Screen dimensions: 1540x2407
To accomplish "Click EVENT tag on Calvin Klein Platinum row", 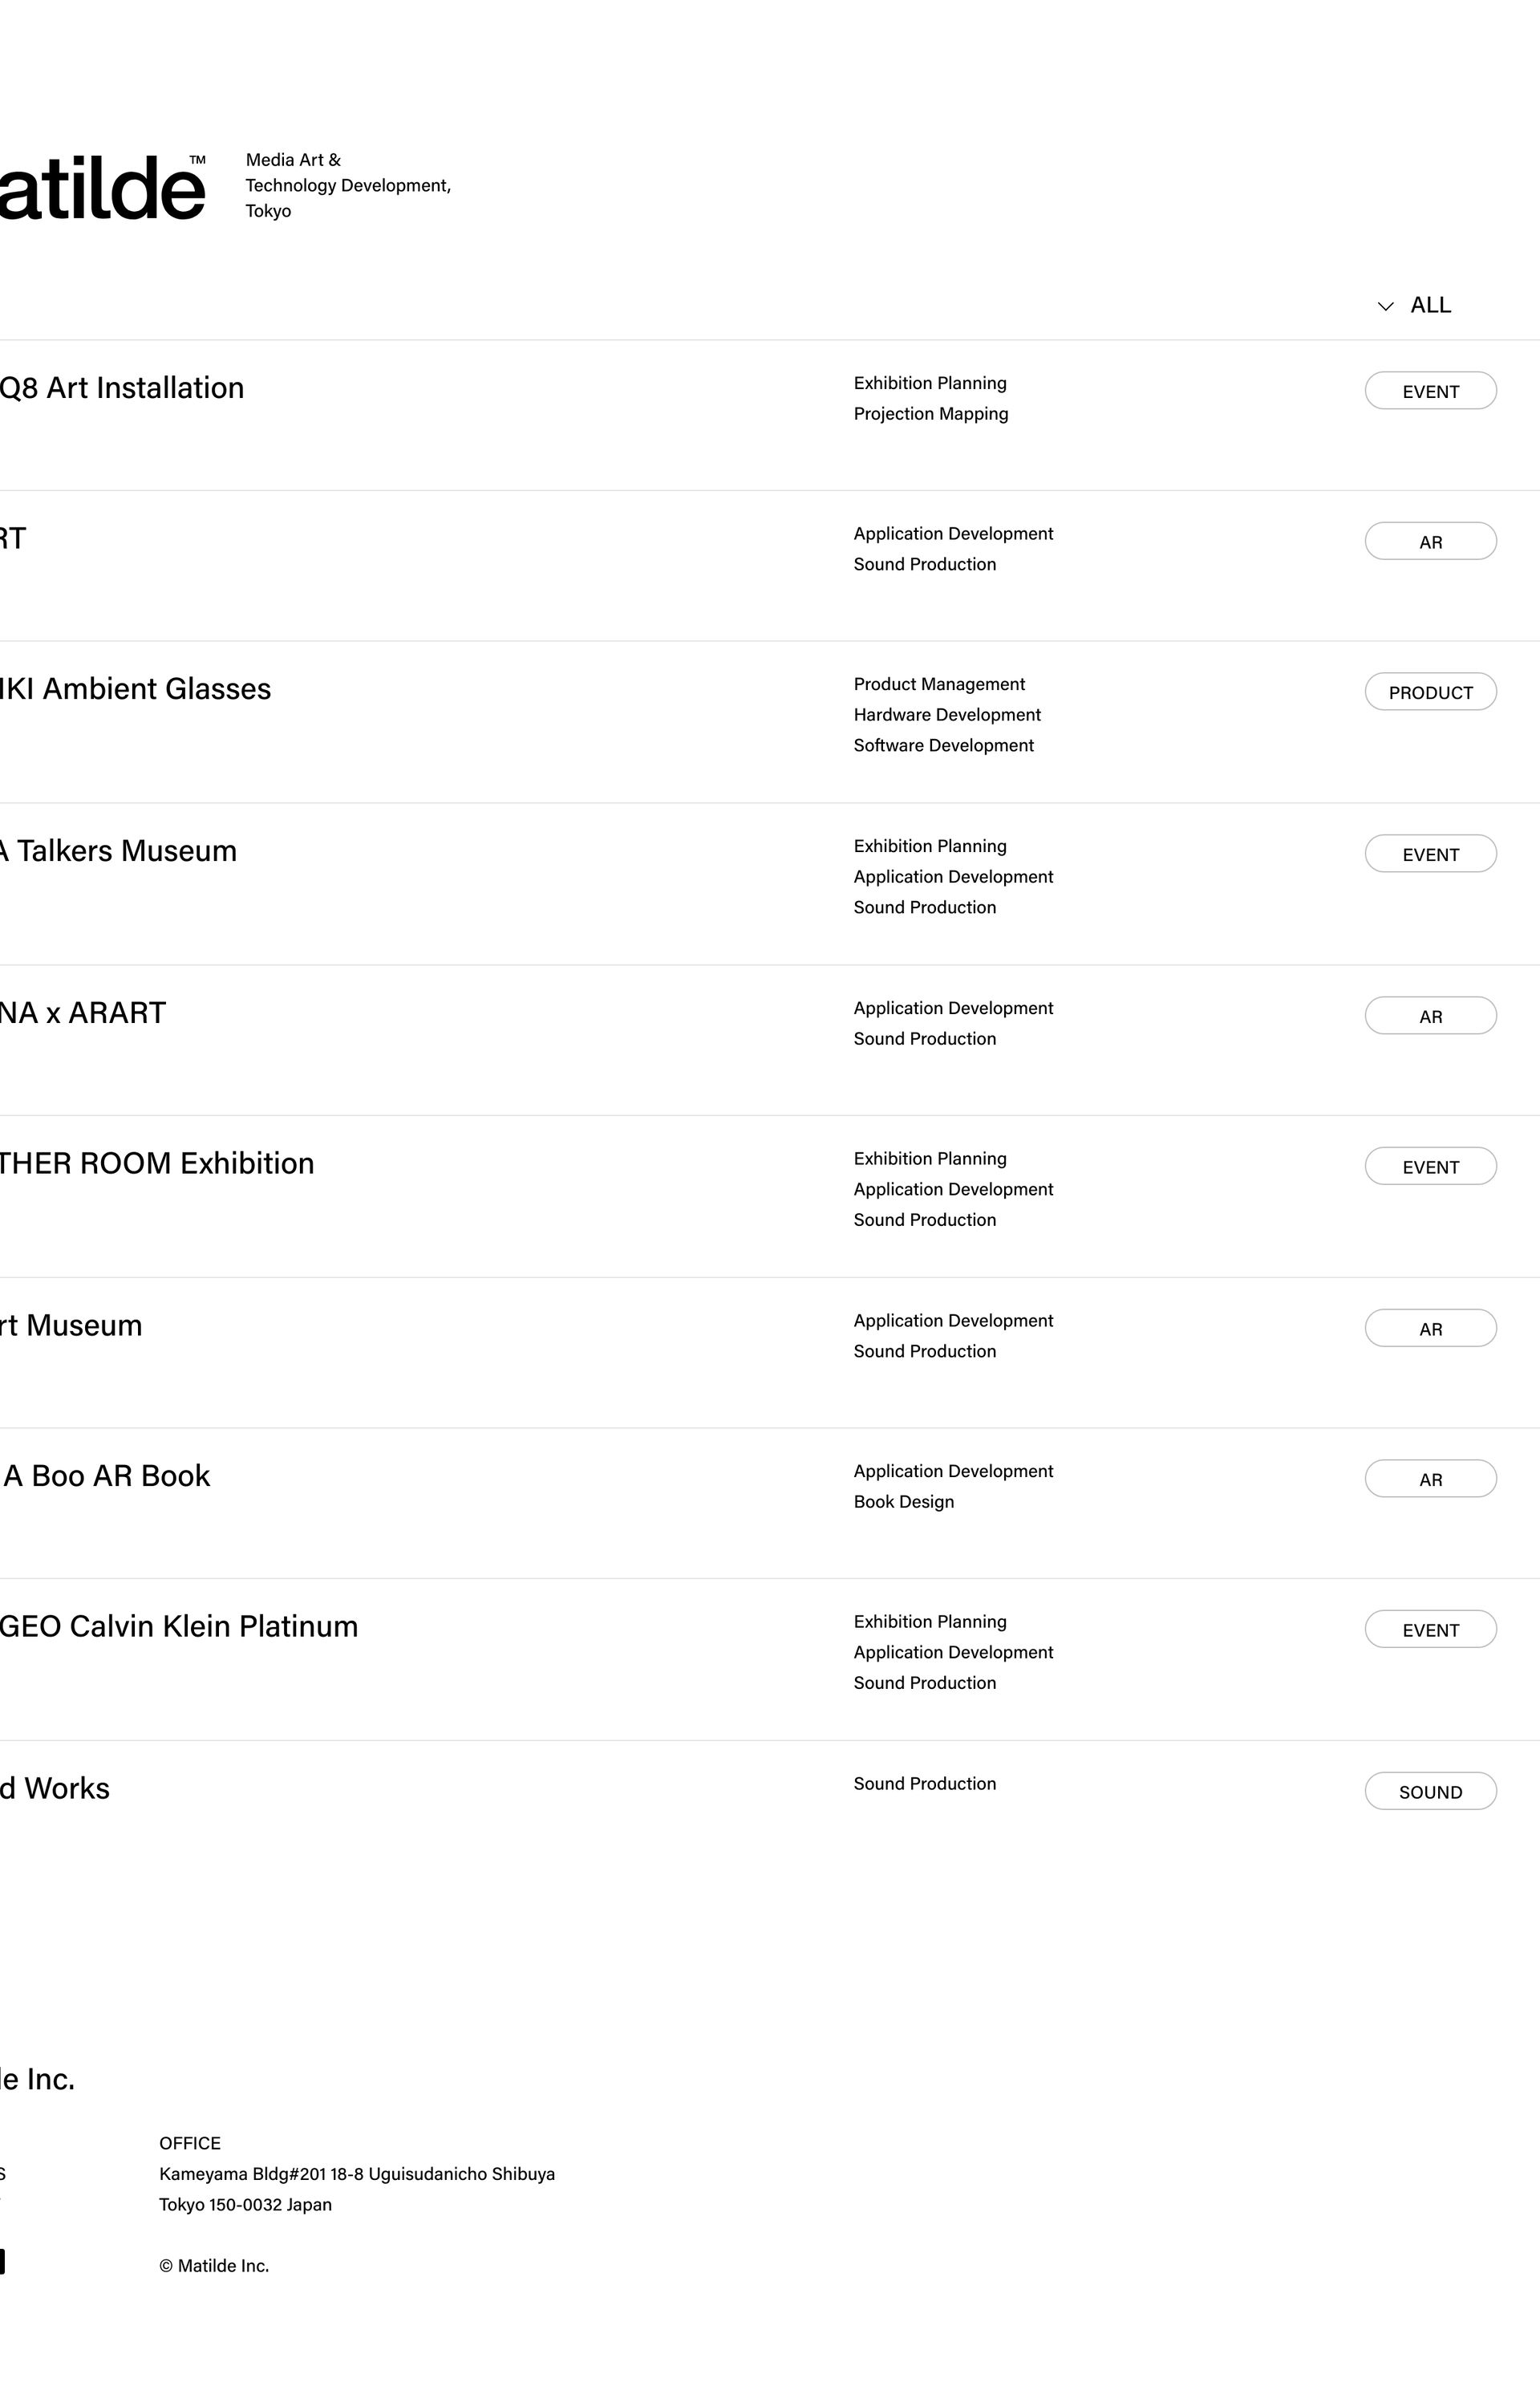I will pos(1430,1629).
